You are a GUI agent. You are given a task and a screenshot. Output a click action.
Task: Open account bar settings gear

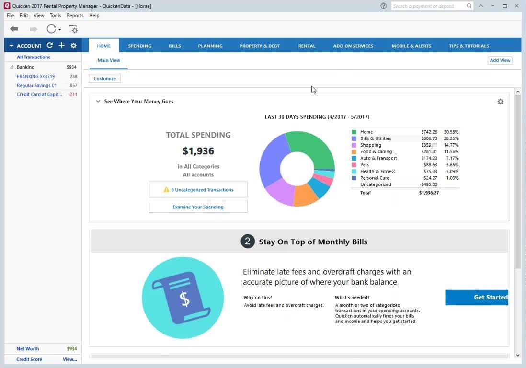pos(73,46)
